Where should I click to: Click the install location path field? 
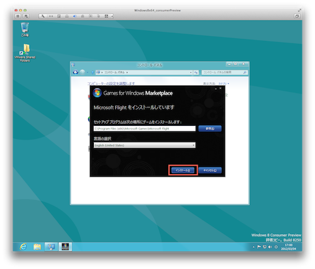coord(144,128)
